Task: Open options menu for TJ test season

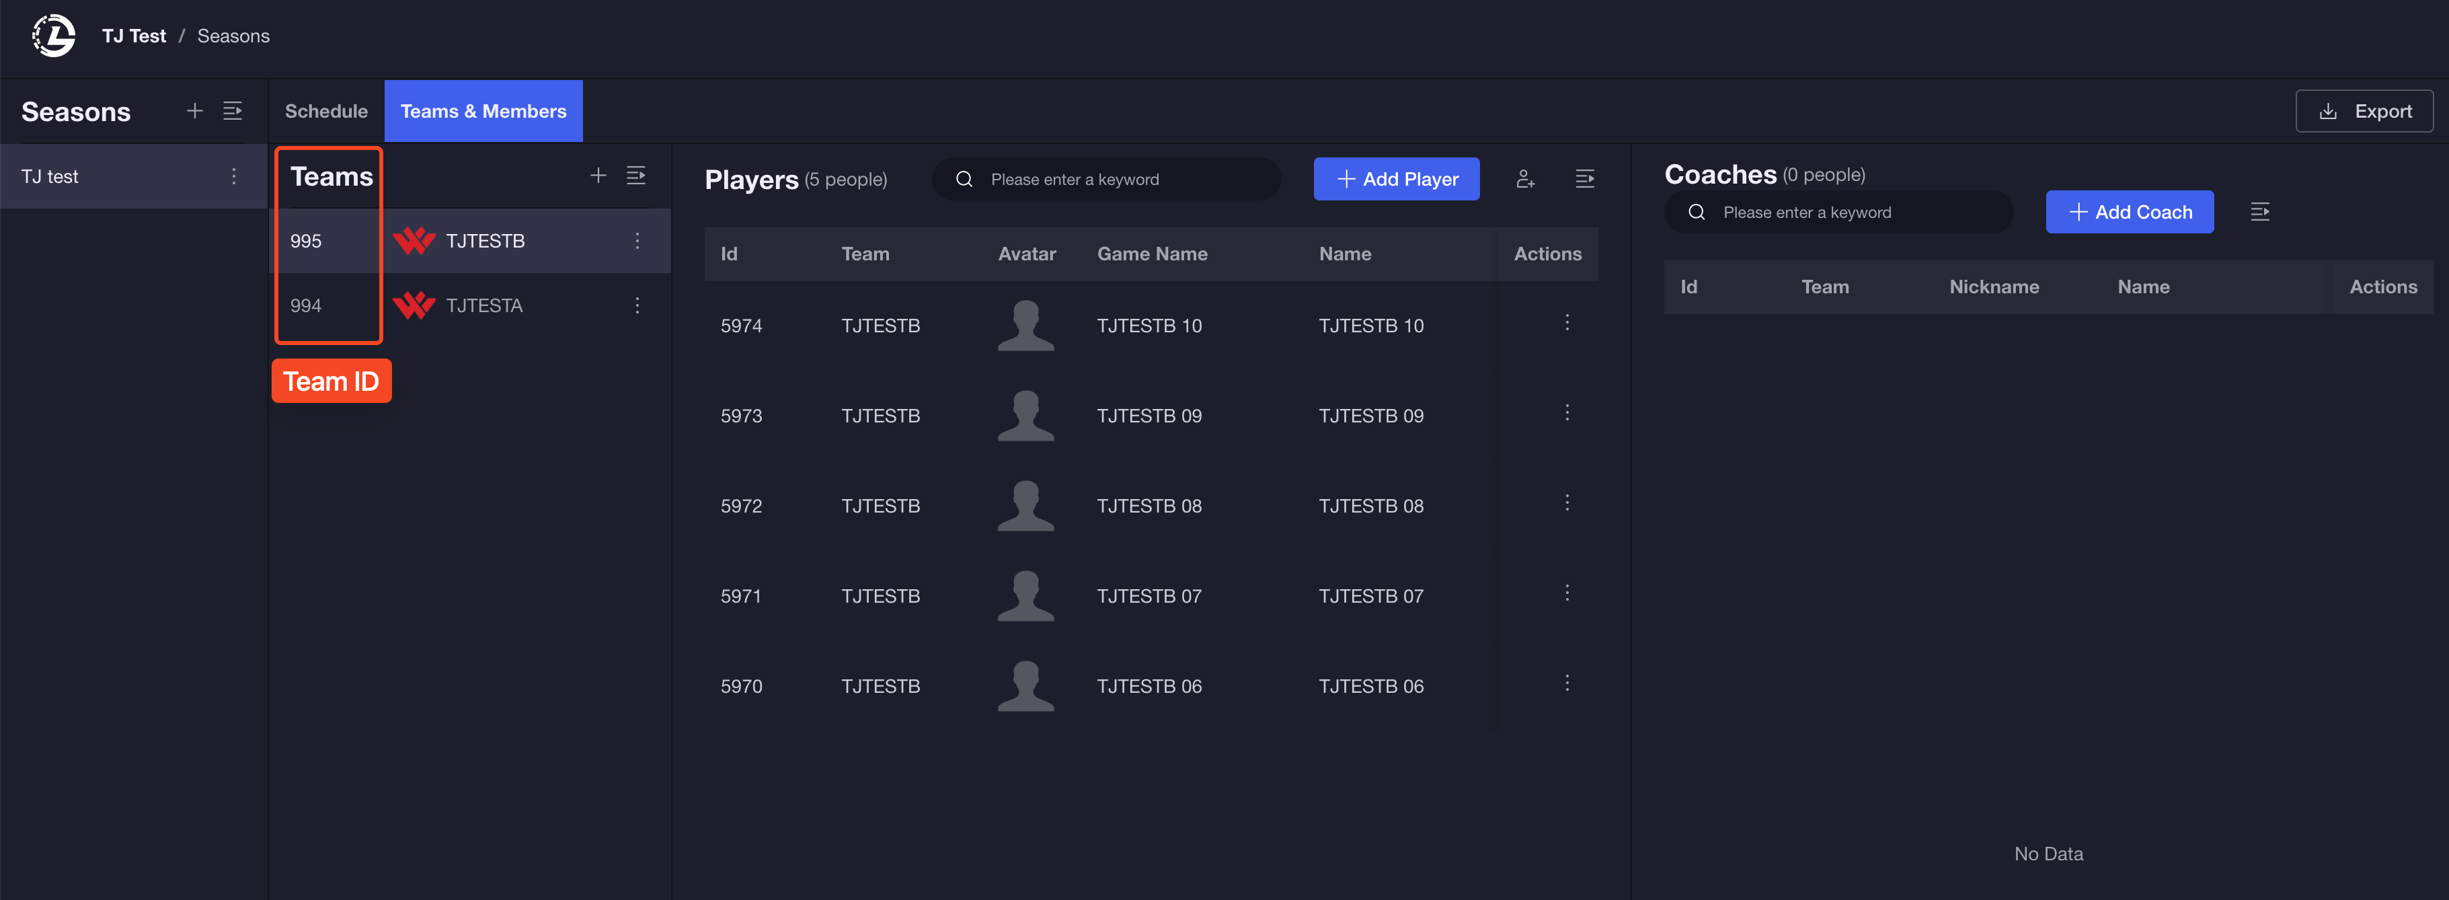Action: (x=234, y=176)
